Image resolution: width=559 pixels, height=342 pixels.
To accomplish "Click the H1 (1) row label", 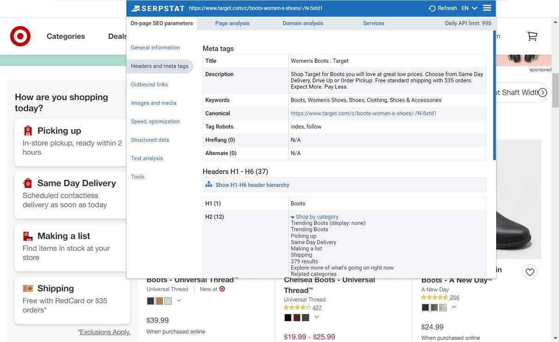I will point(213,204).
